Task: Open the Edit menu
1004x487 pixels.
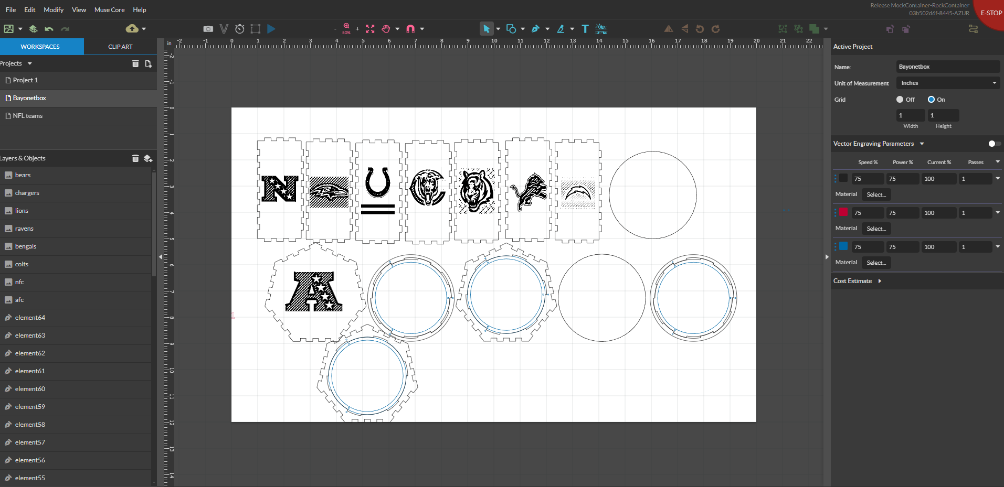Action: pos(30,9)
